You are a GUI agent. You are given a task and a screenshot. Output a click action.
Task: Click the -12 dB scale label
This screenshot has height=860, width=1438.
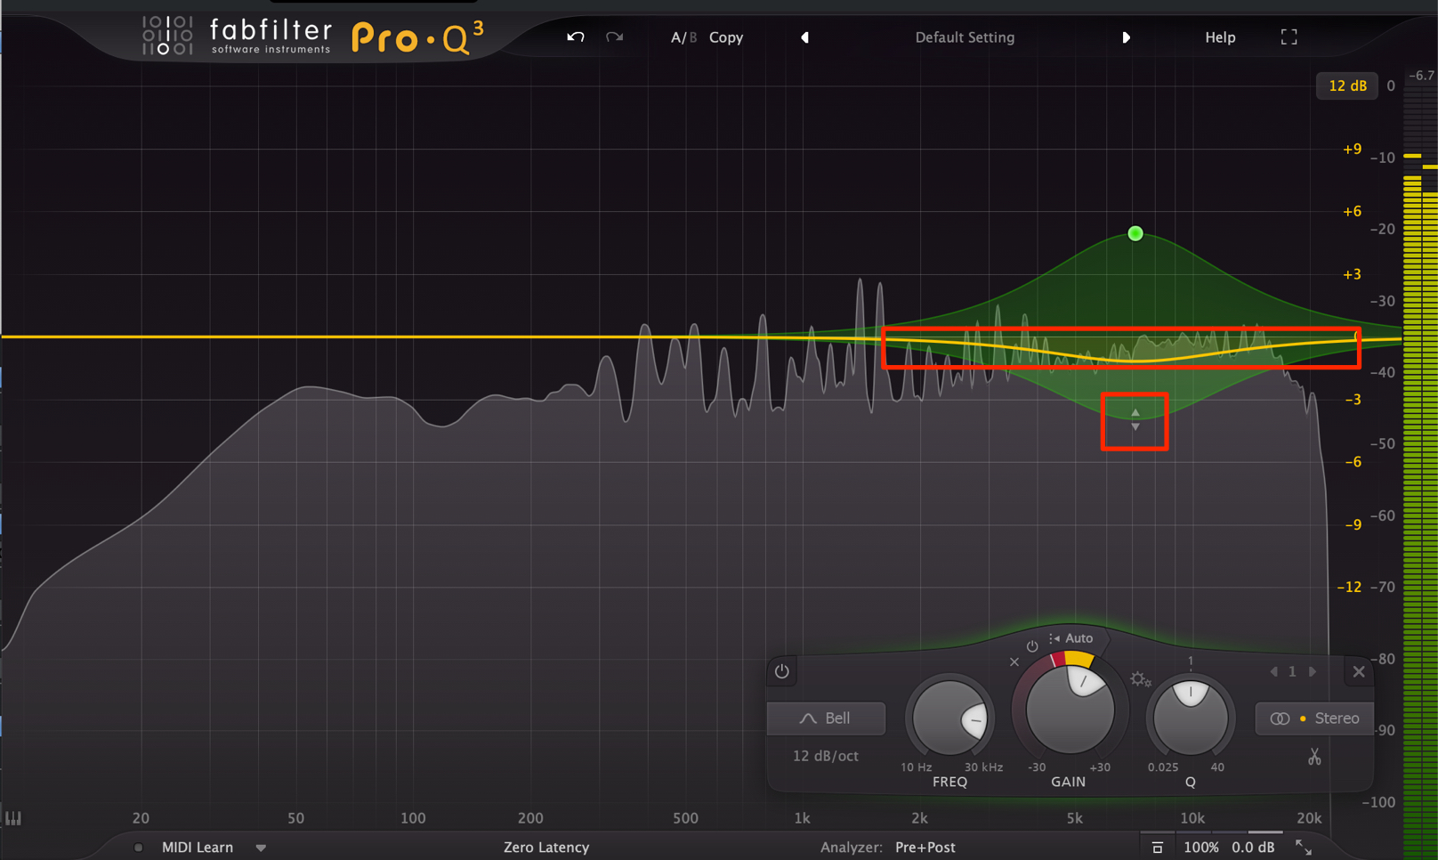[1349, 587]
